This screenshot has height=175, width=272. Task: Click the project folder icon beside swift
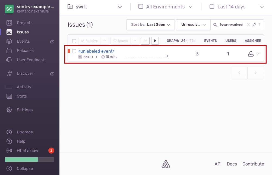pos(70,7)
